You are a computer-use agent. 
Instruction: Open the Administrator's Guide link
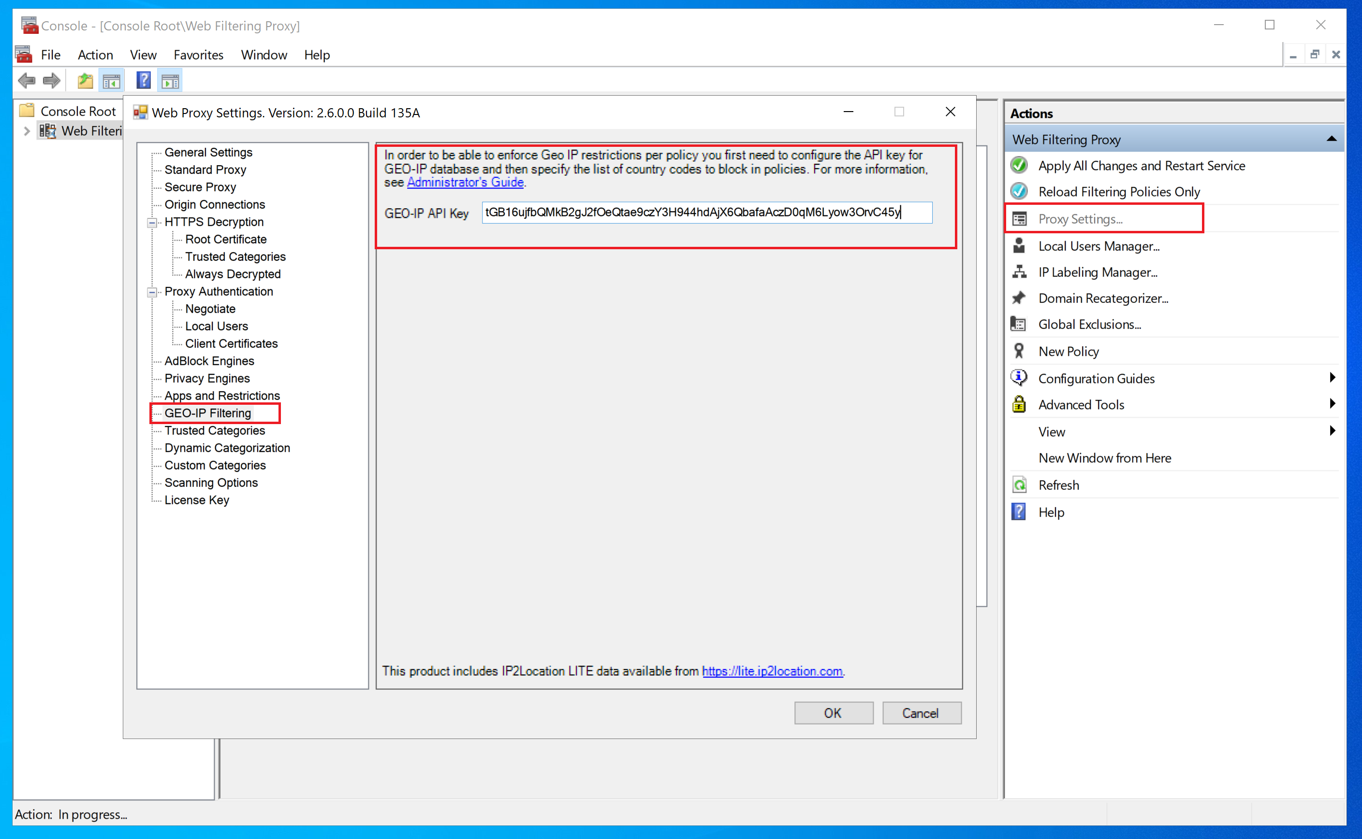pos(465,183)
